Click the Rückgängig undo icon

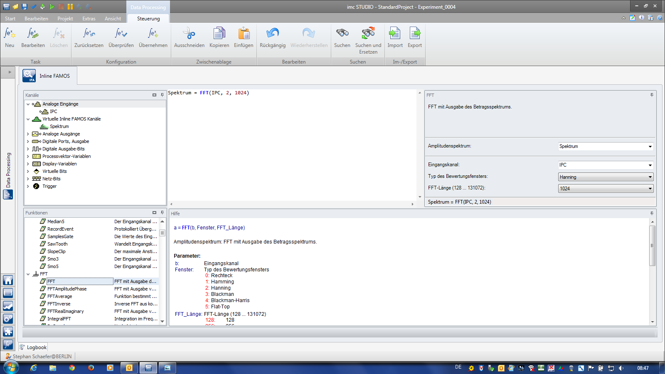[x=272, y=34]
